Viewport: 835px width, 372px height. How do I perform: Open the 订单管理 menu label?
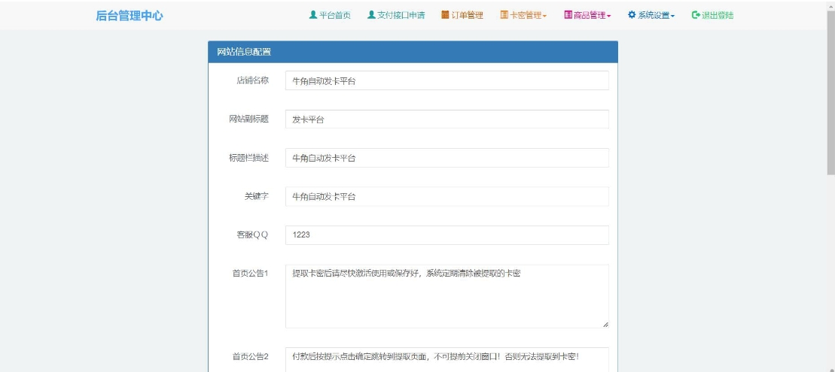tap(467, 16)
